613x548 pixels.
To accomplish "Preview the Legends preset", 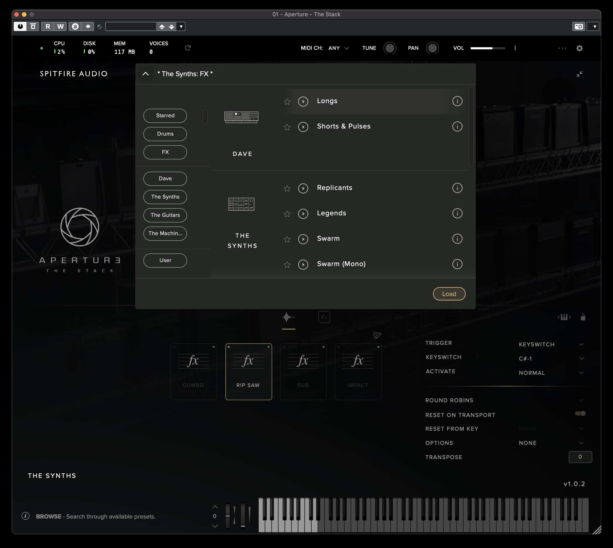I will click(x=303, y=214).
